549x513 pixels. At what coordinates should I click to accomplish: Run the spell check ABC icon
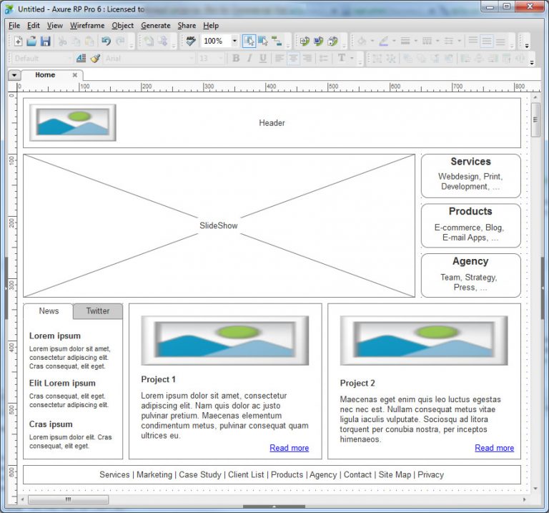click(x=191, y=41)
